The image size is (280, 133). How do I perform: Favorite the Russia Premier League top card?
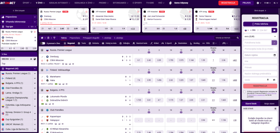click(86, 11)
